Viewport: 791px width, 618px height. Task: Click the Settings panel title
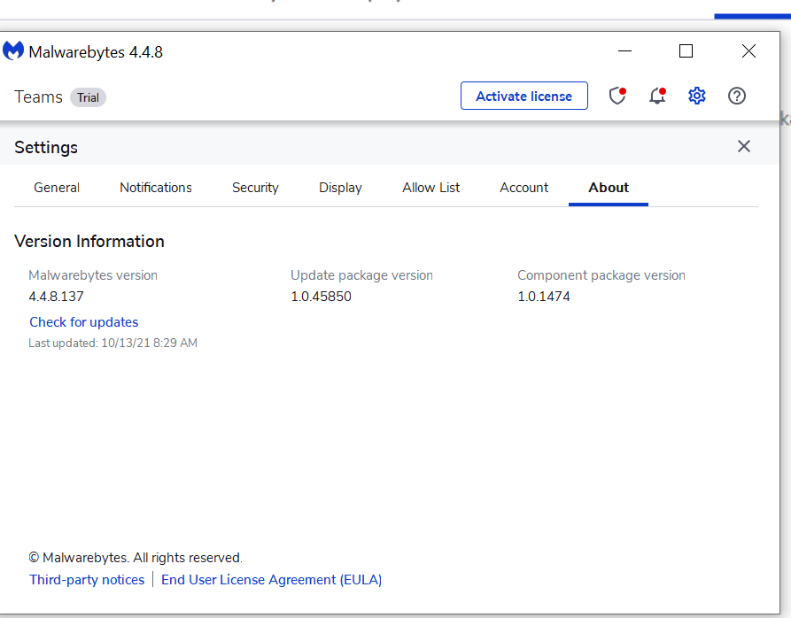[x=46, y=147]
